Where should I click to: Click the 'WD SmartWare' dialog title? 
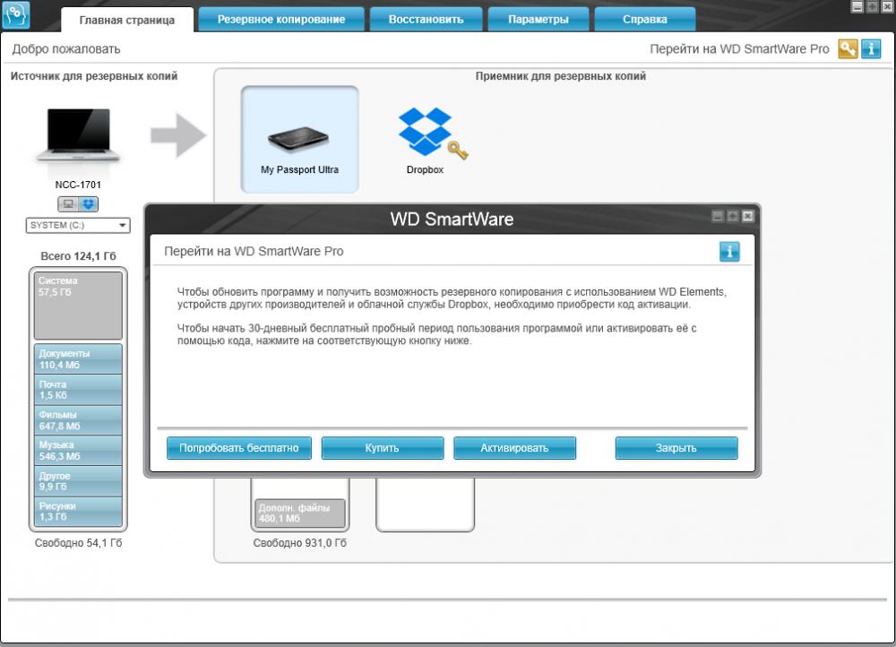(x=452, y=219)
